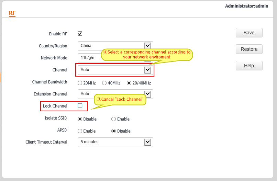
Task: Select Disable for APSD
Action: click(113, 131)
